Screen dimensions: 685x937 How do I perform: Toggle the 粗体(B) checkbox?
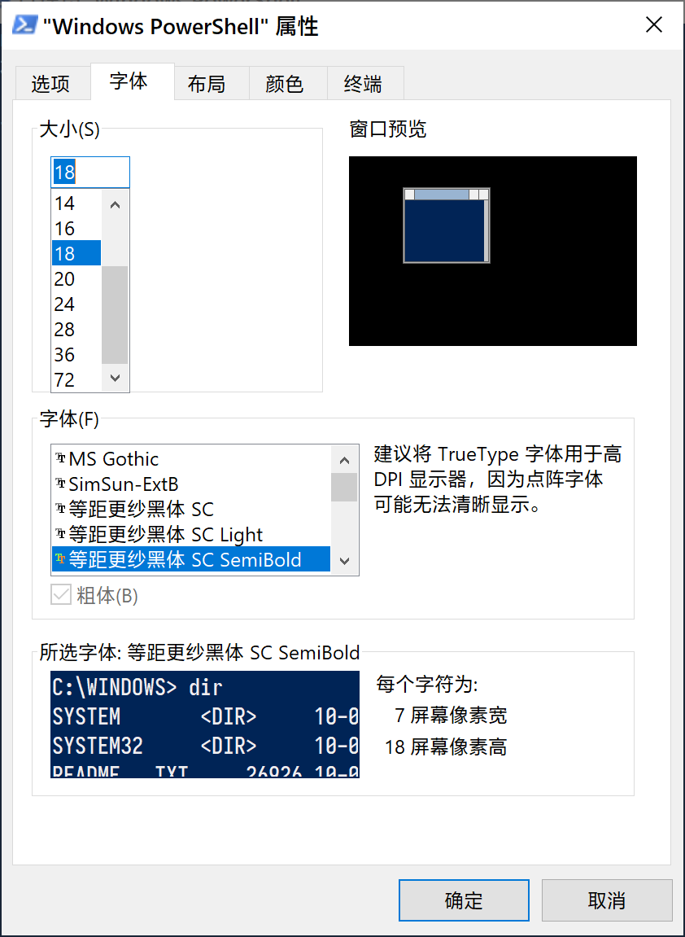[61, 595]
